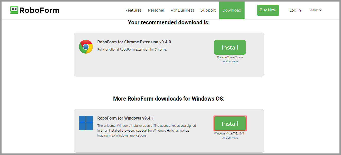Open the Log In page
Screen dimensions: 341x155
click(295, 10)
